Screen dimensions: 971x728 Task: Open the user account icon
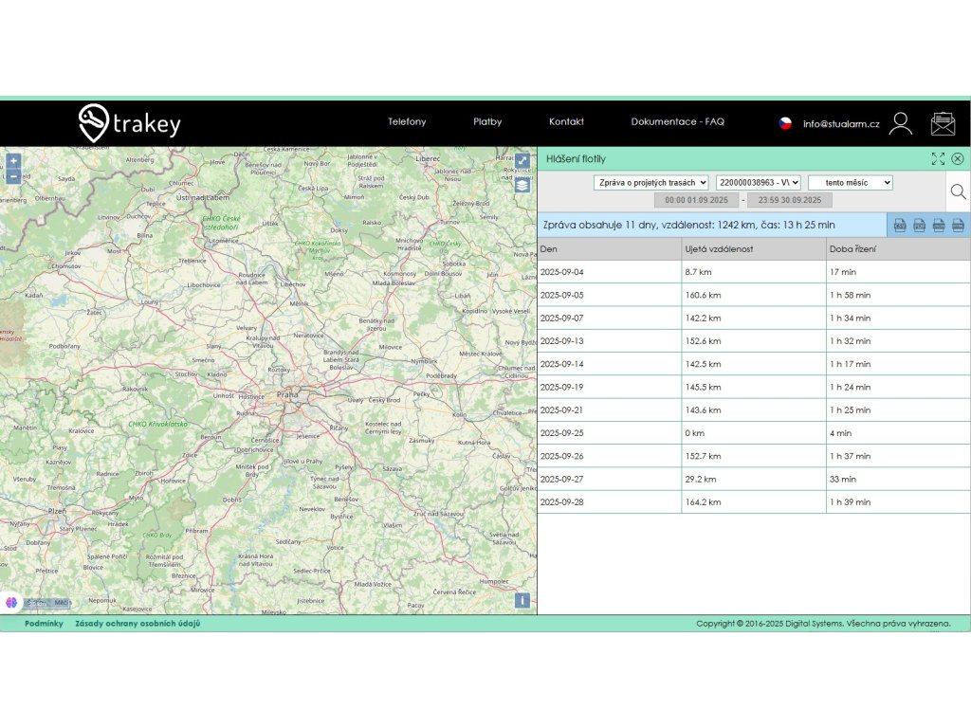tap(900, 123)
